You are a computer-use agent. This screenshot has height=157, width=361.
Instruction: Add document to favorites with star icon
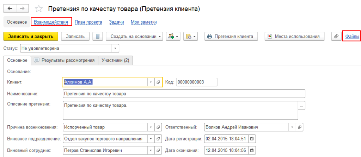39,9
